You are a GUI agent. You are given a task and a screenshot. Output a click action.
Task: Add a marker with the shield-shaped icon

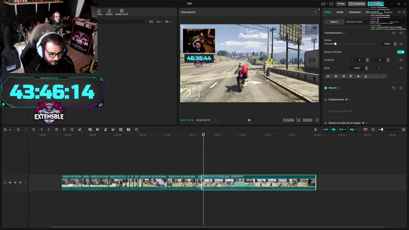64,129
